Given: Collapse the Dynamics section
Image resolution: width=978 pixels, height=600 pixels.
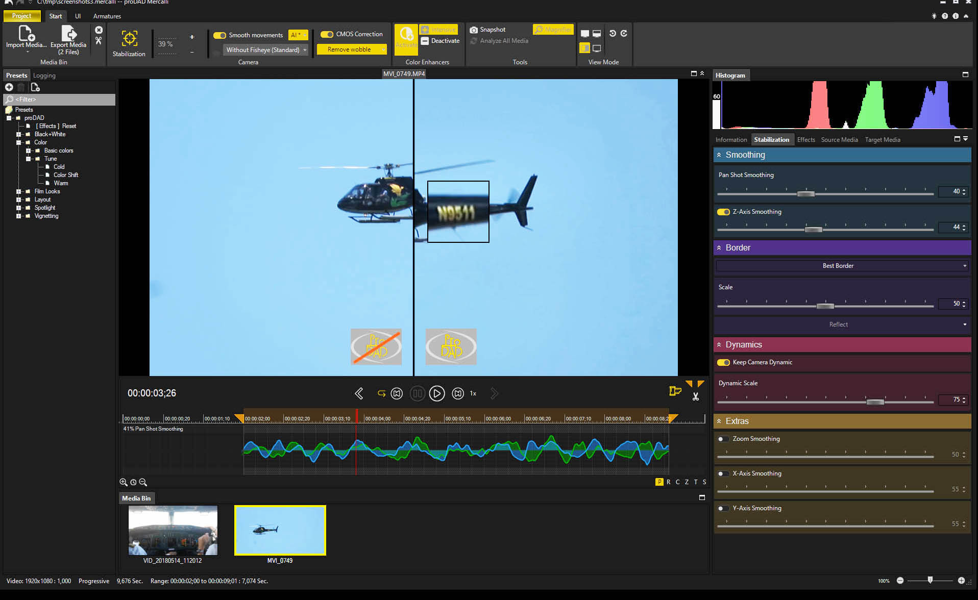Looking at the screenshot, I should pyautogui.click(x=719, y=345).
